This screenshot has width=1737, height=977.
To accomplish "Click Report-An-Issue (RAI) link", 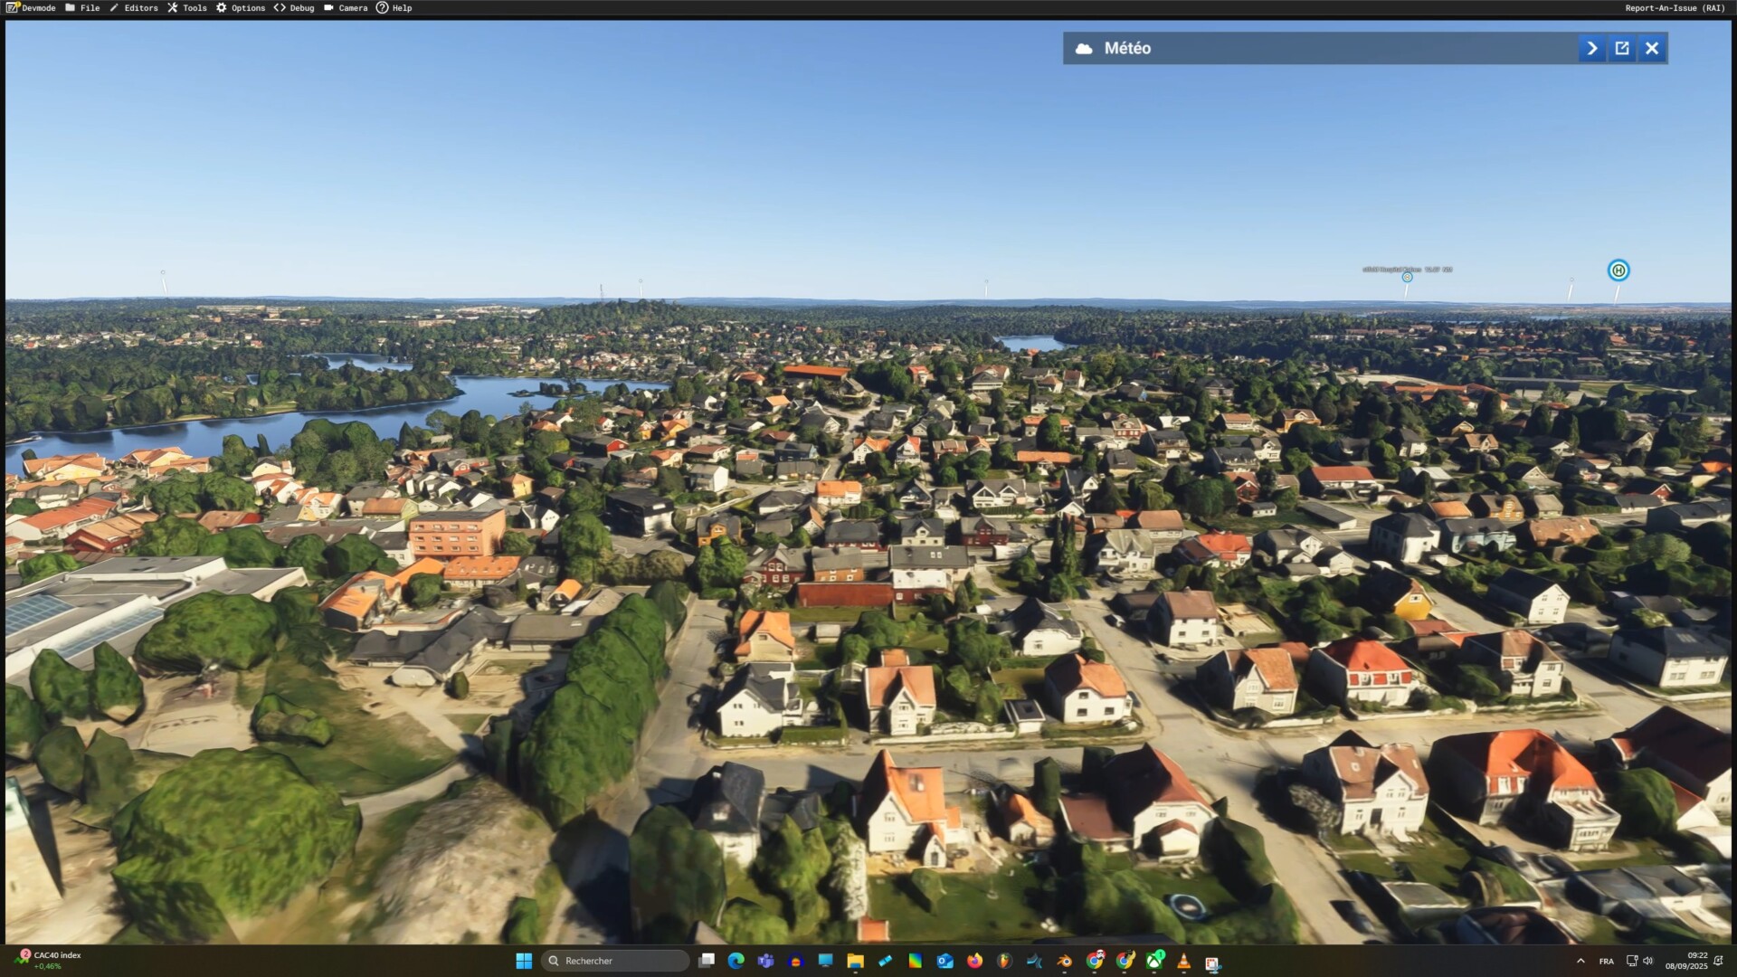I will coord(1675,8).
